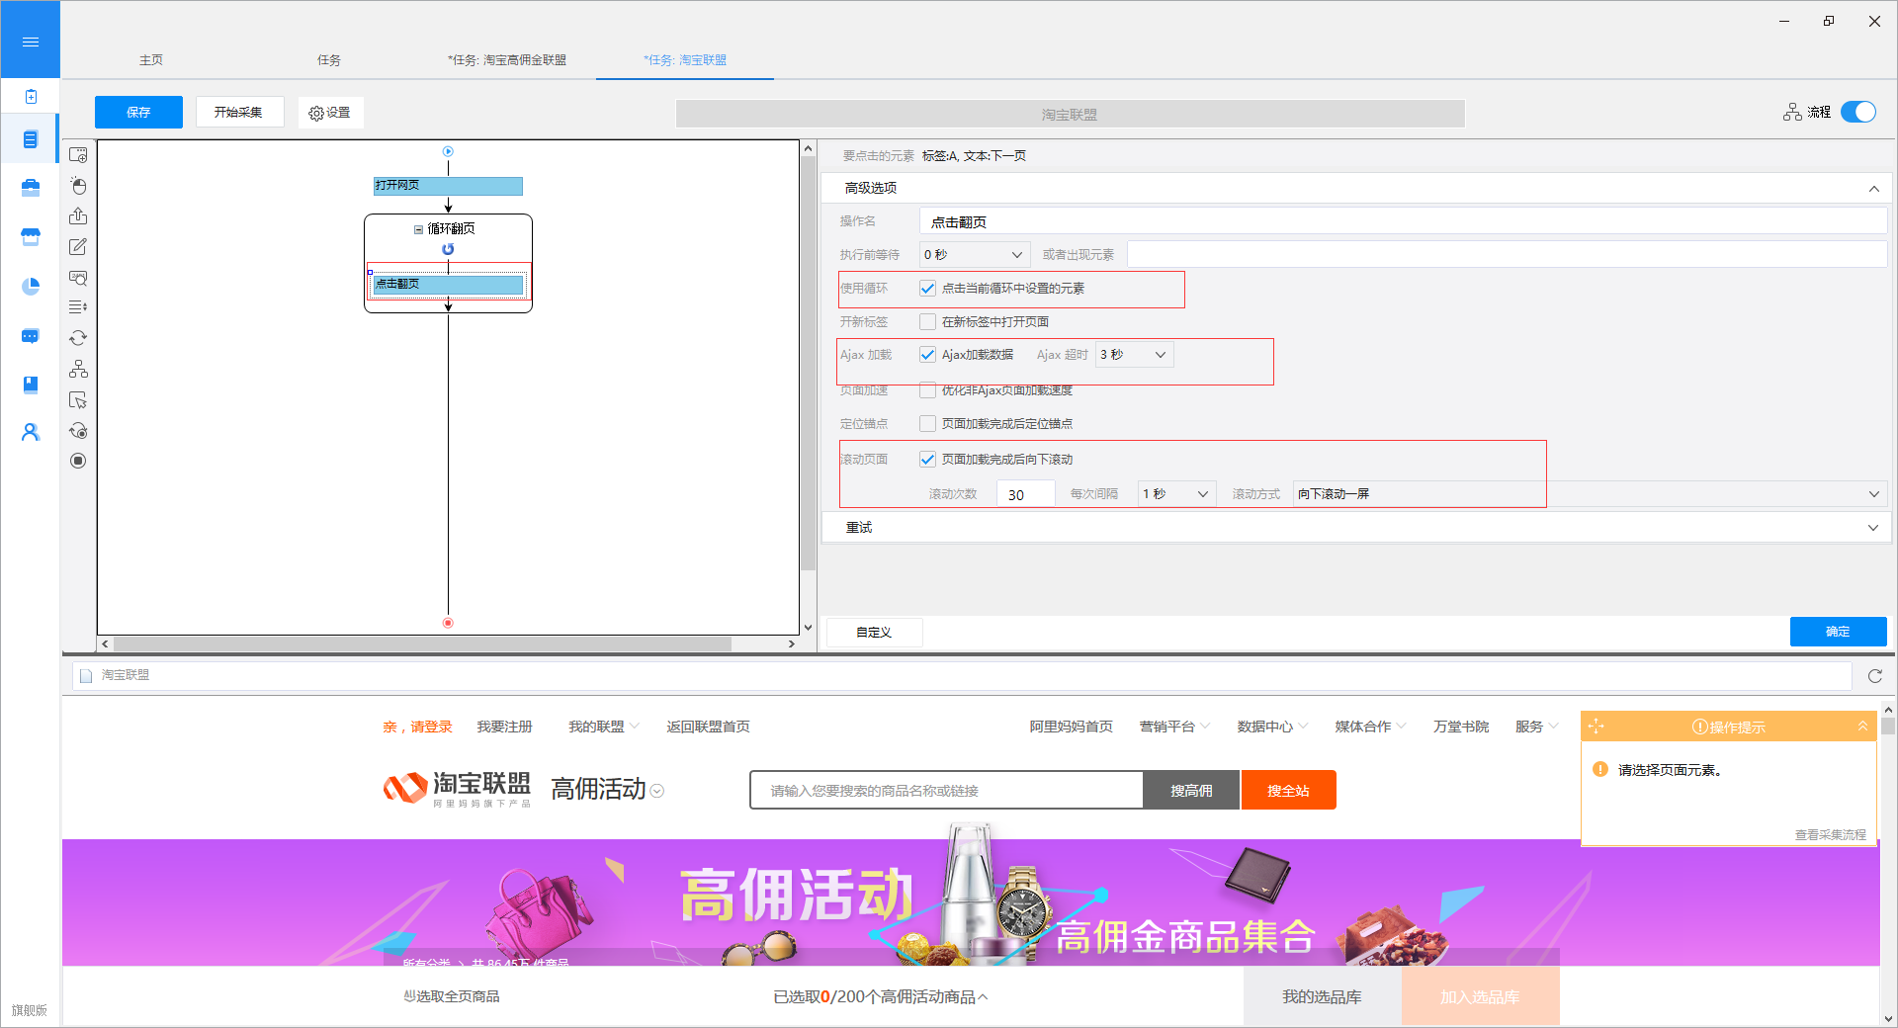
Task: Click the 保存 button
Action: (x=138, y=112)
